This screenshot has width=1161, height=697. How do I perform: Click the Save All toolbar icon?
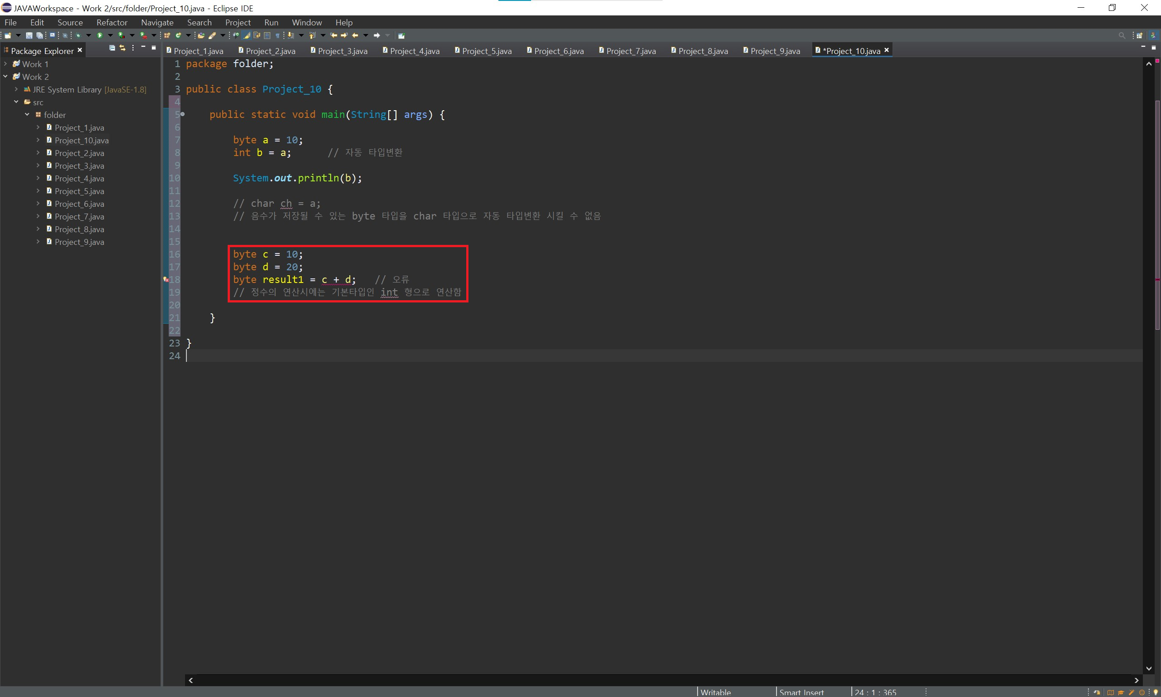(x=39, y=36)
